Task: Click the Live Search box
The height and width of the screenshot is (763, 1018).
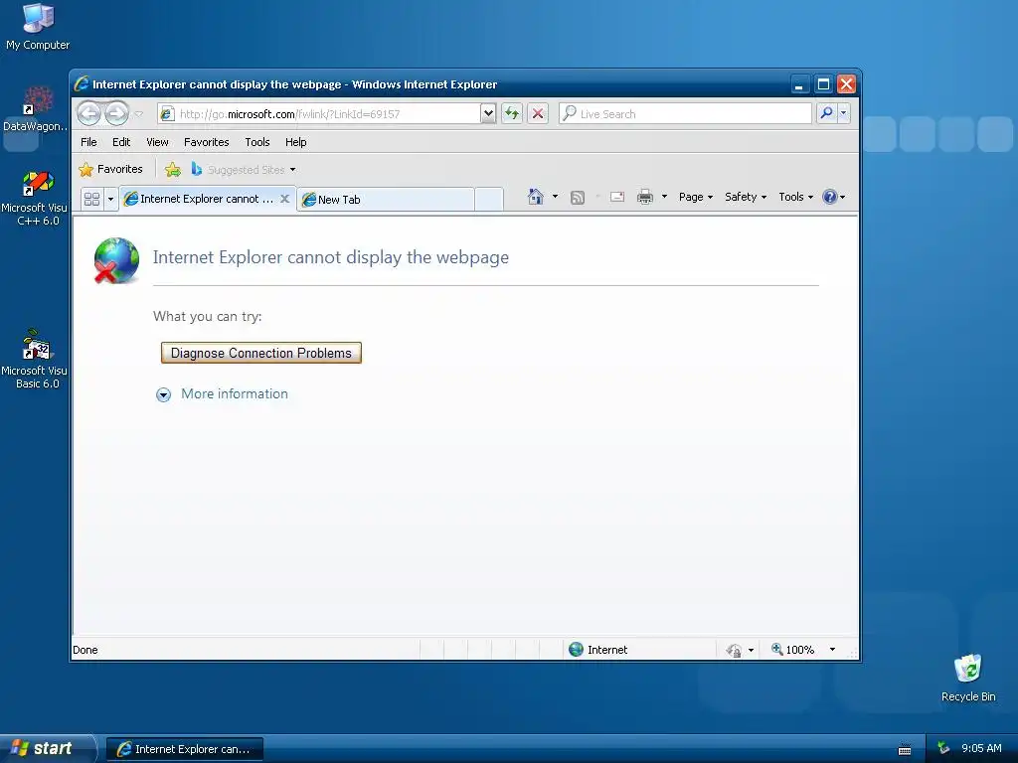Action: [x=685, y=114]
